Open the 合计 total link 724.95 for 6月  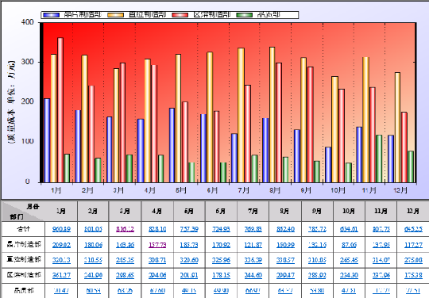point(221,229)
